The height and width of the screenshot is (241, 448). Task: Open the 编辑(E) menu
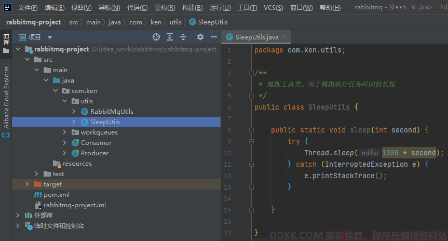coord(55,8)
